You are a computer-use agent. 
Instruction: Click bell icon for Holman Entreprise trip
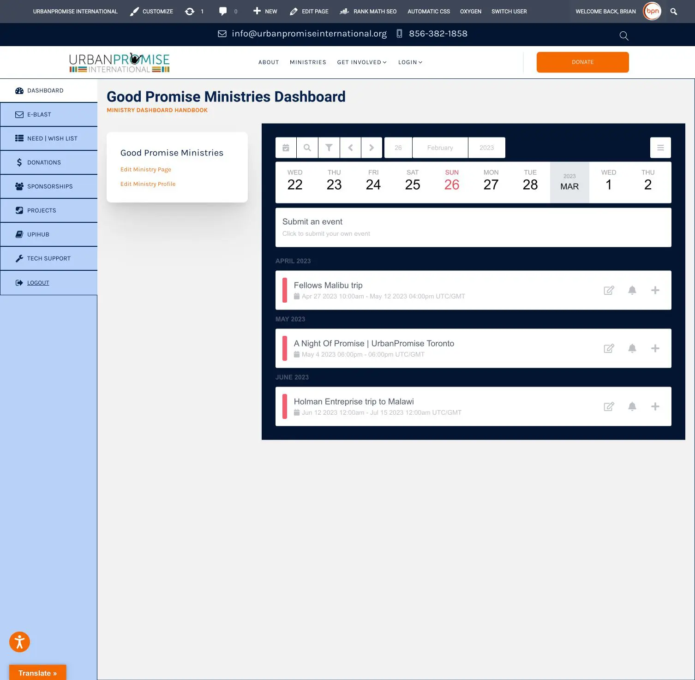pos(632,406)
